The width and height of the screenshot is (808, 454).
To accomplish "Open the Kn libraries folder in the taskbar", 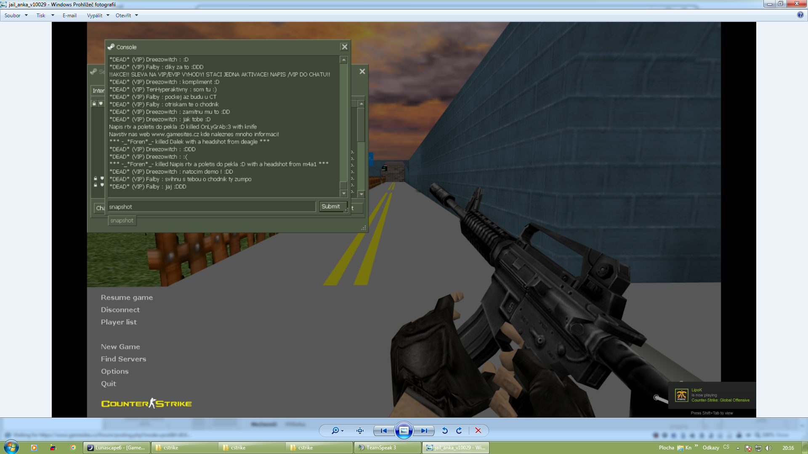I will (684, 448).
